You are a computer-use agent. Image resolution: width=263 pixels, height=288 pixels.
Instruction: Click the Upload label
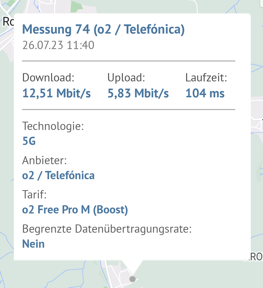click(x=126, y=78)
